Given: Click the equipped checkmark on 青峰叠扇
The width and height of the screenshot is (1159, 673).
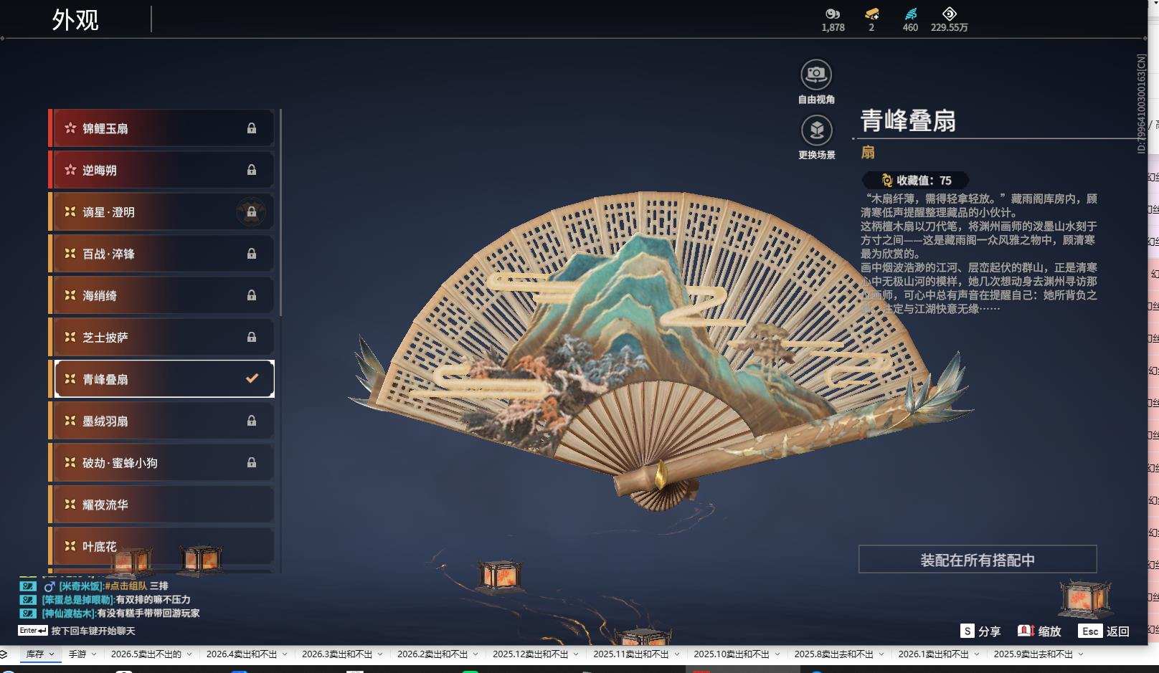Looking at the screenshot, I should coord(252,378).
